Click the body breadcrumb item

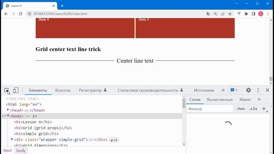click(x=21, y=151)
